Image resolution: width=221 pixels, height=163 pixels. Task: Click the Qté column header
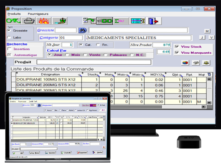[174, 74]
